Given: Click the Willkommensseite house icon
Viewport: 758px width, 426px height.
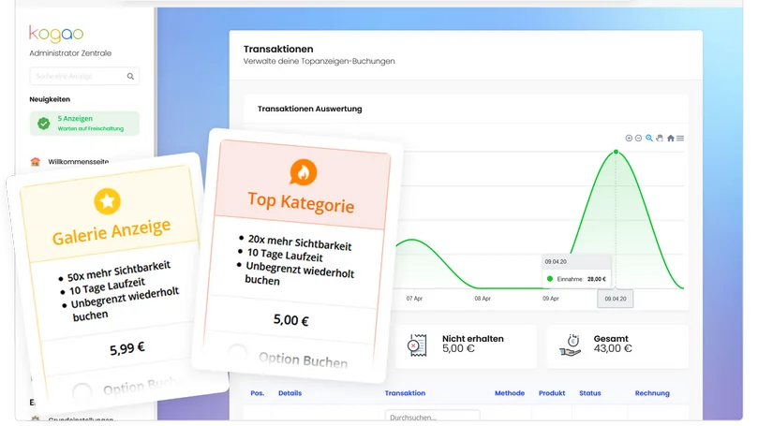Looking at the screenshot, I should point(36,161).
